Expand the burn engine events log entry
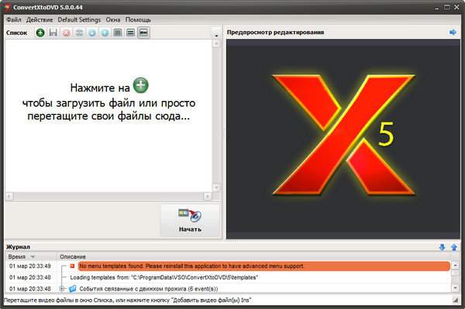This screenshot has height=309, width=465. click(x=62, y=289)
